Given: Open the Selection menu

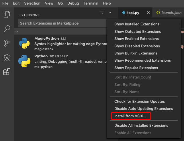Looking at the screenshot, I should coord(32,3).
